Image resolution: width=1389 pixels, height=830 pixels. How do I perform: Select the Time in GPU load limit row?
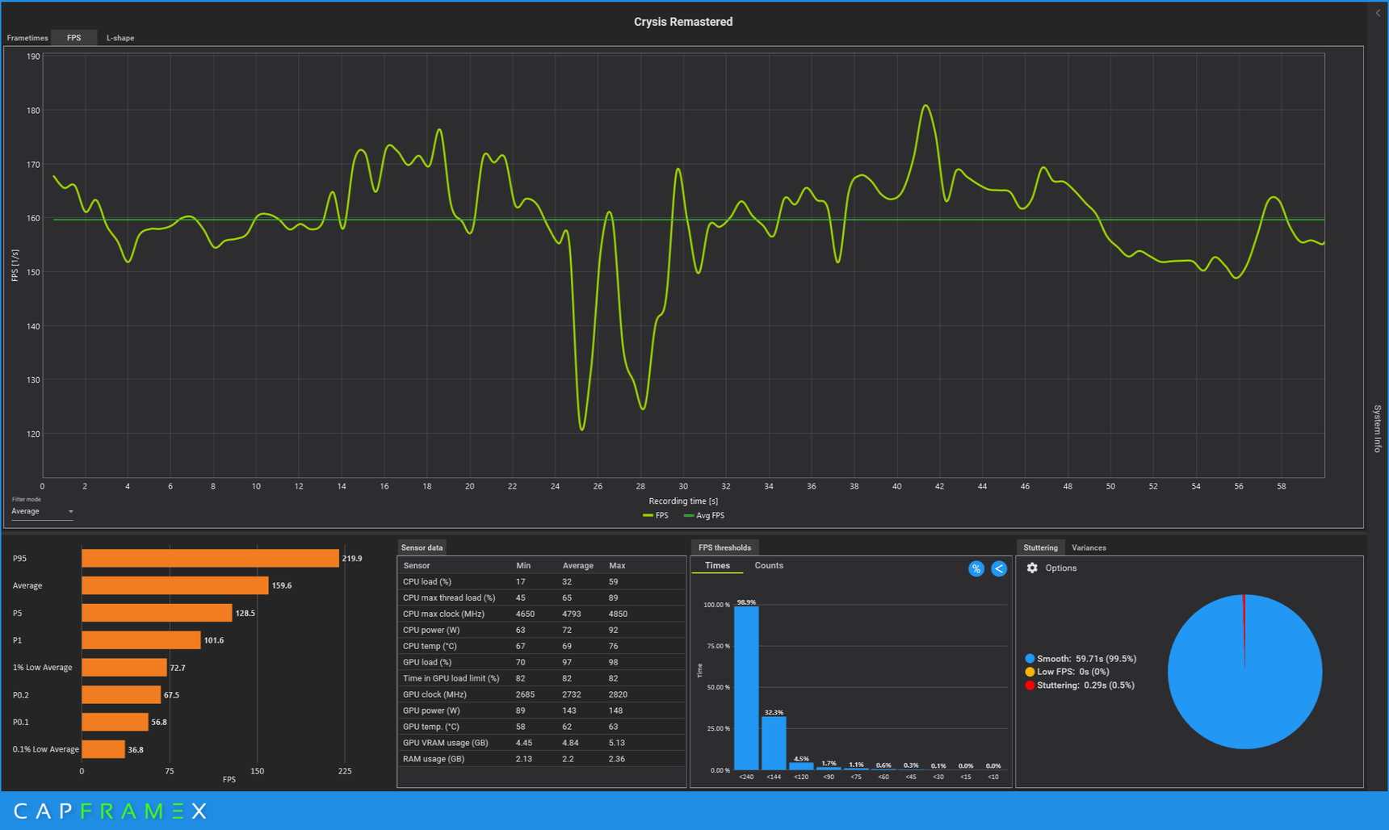tap(542, 678)
